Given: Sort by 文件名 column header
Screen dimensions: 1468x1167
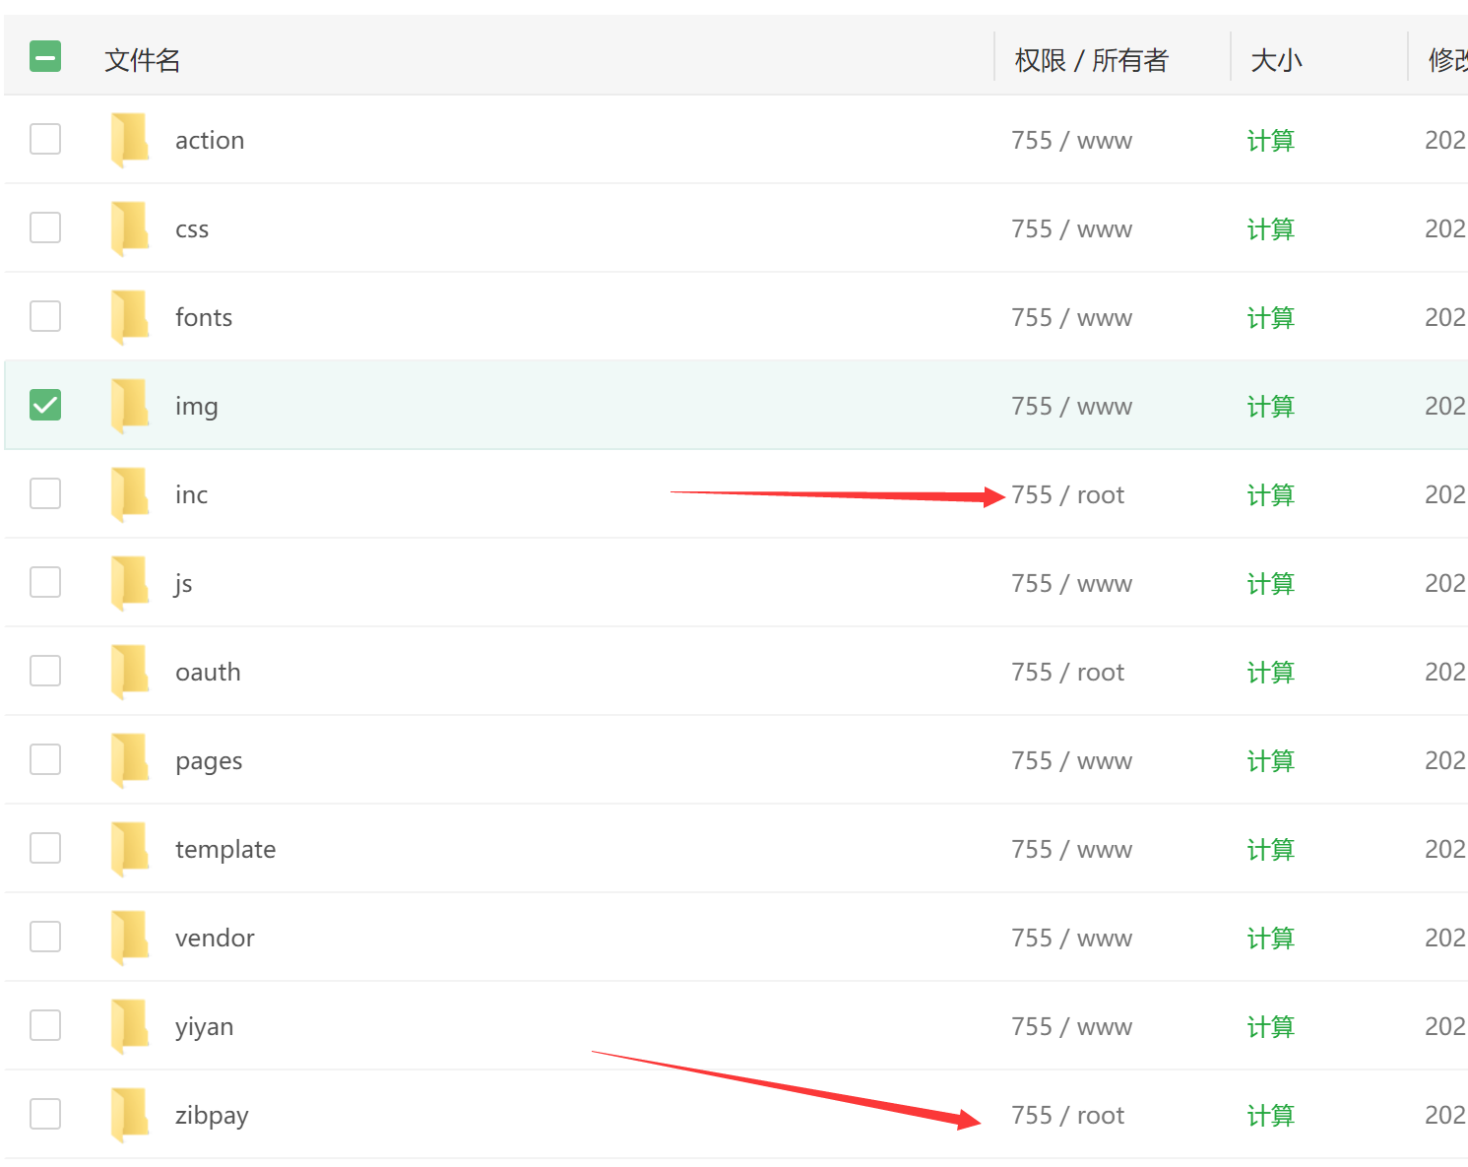Looking at the screenshot, I should click(x=143, y=60).
